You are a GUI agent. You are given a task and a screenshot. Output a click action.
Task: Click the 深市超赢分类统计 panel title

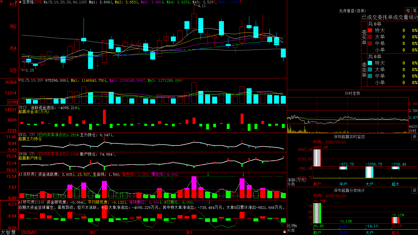(349, 190)
